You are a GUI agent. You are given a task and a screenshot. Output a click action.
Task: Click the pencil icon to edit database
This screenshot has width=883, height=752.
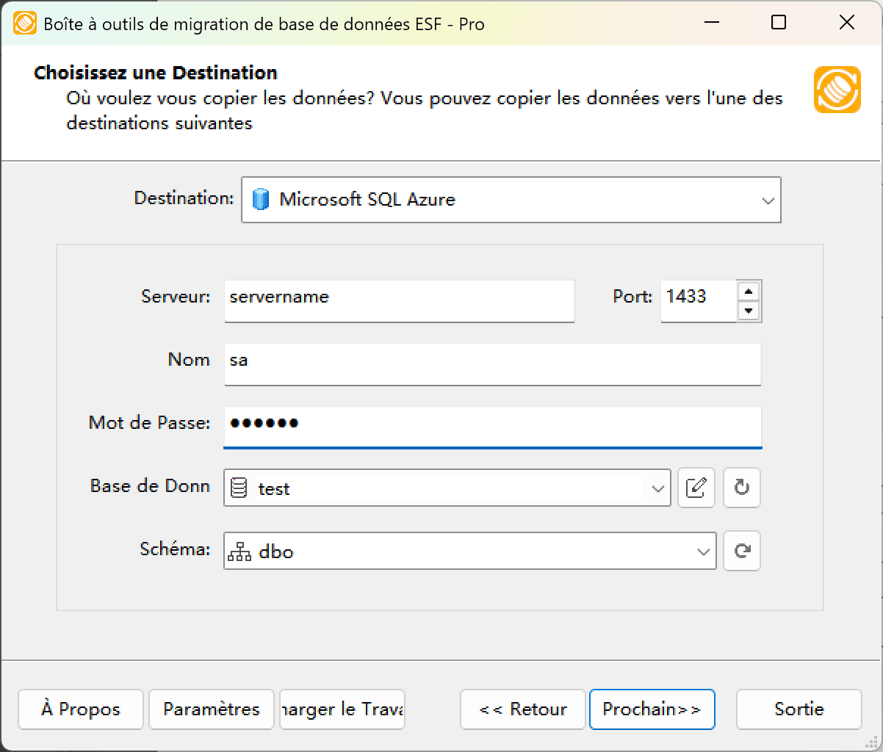click(x=696, y=488)
